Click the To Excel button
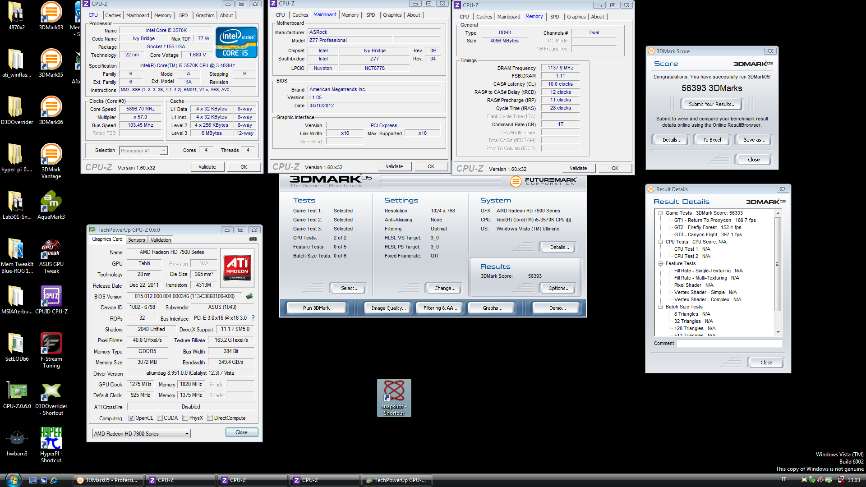Viewport: 866px width, 487px height. pos(712,140)
